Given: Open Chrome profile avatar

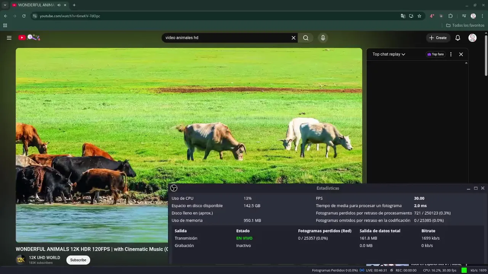Looking at the screenshot, I should pos(473,16).
